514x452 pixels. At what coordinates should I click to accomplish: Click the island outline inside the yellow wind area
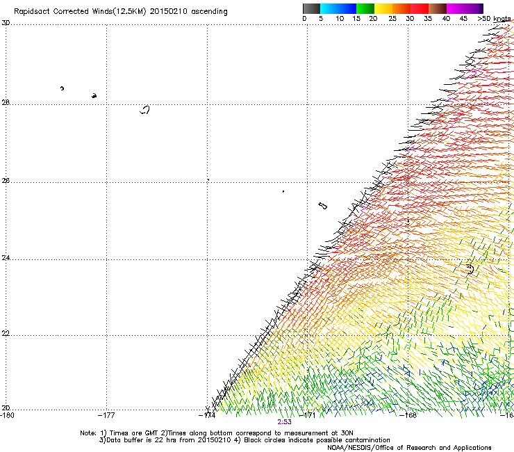point(470,269)
